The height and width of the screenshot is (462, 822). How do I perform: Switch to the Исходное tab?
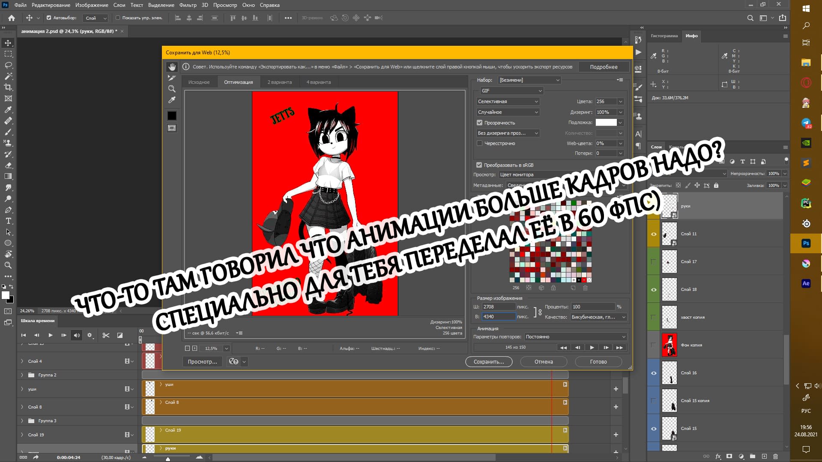coord(199,82)
